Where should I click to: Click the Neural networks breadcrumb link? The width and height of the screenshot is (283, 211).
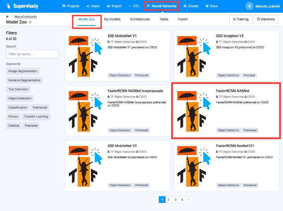[x=25, y=17]
